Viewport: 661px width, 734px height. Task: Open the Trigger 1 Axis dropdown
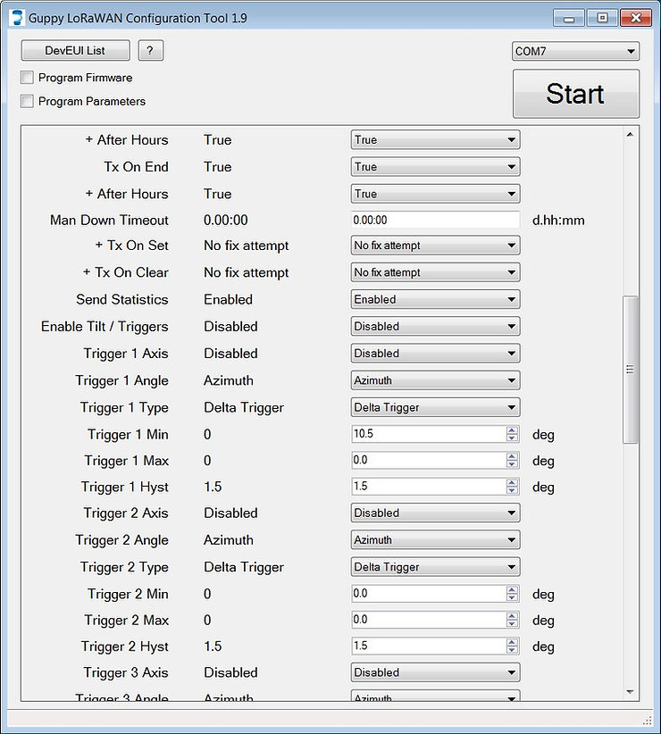(435, 353)
